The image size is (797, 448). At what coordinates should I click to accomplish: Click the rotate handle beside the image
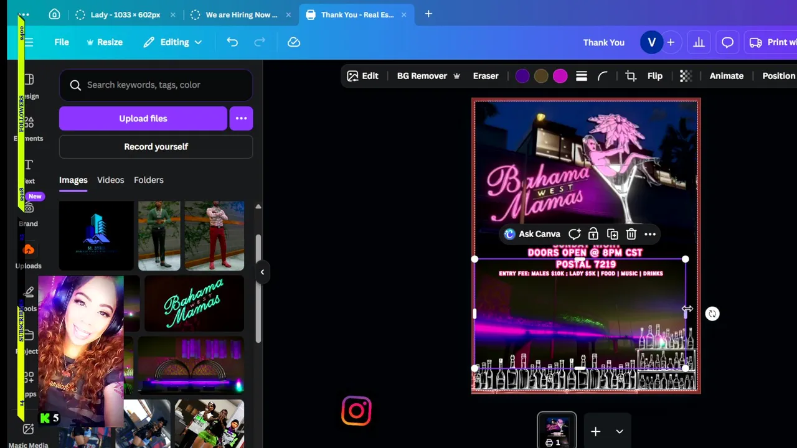coord(712,314)
